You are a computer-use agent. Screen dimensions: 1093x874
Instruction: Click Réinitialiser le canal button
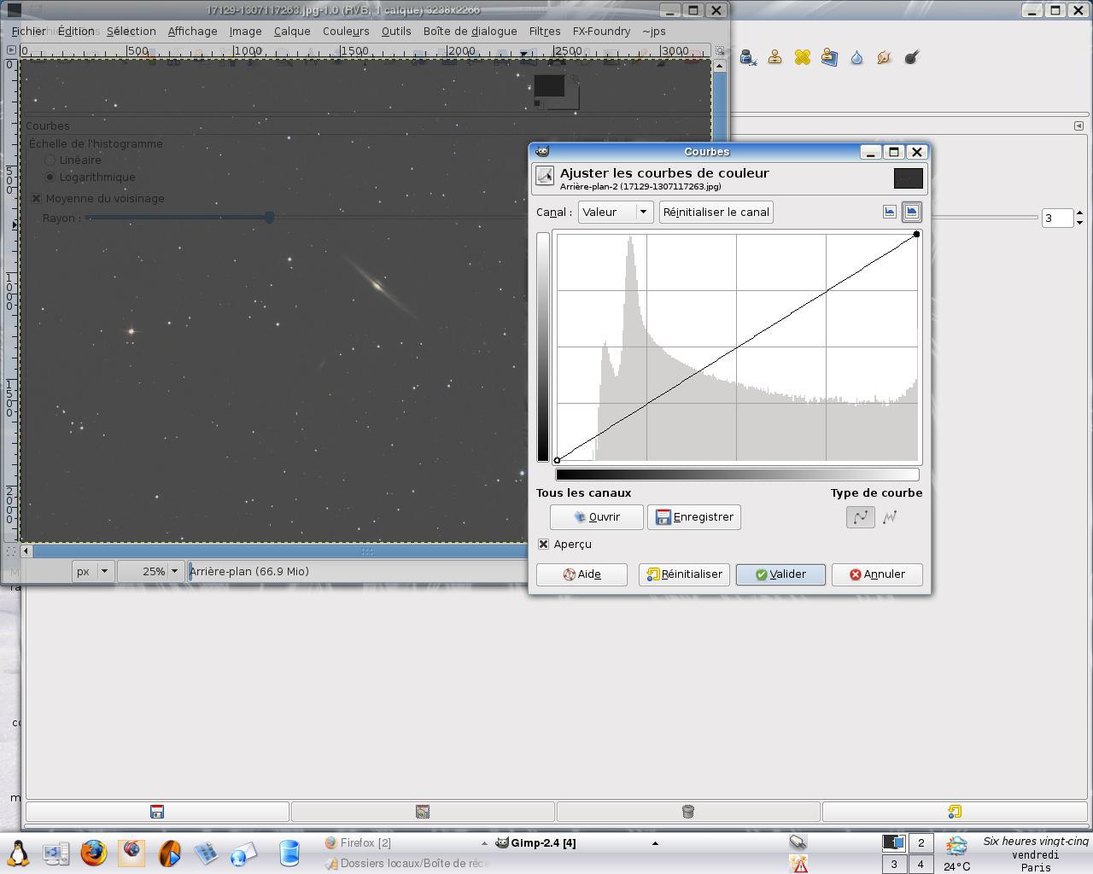(x=716, y=212)
